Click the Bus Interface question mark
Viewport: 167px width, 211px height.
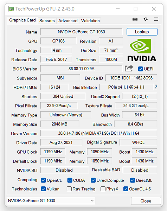156,87
